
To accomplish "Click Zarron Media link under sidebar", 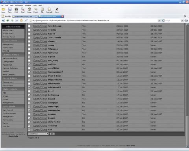I will (x=13, y=136).
